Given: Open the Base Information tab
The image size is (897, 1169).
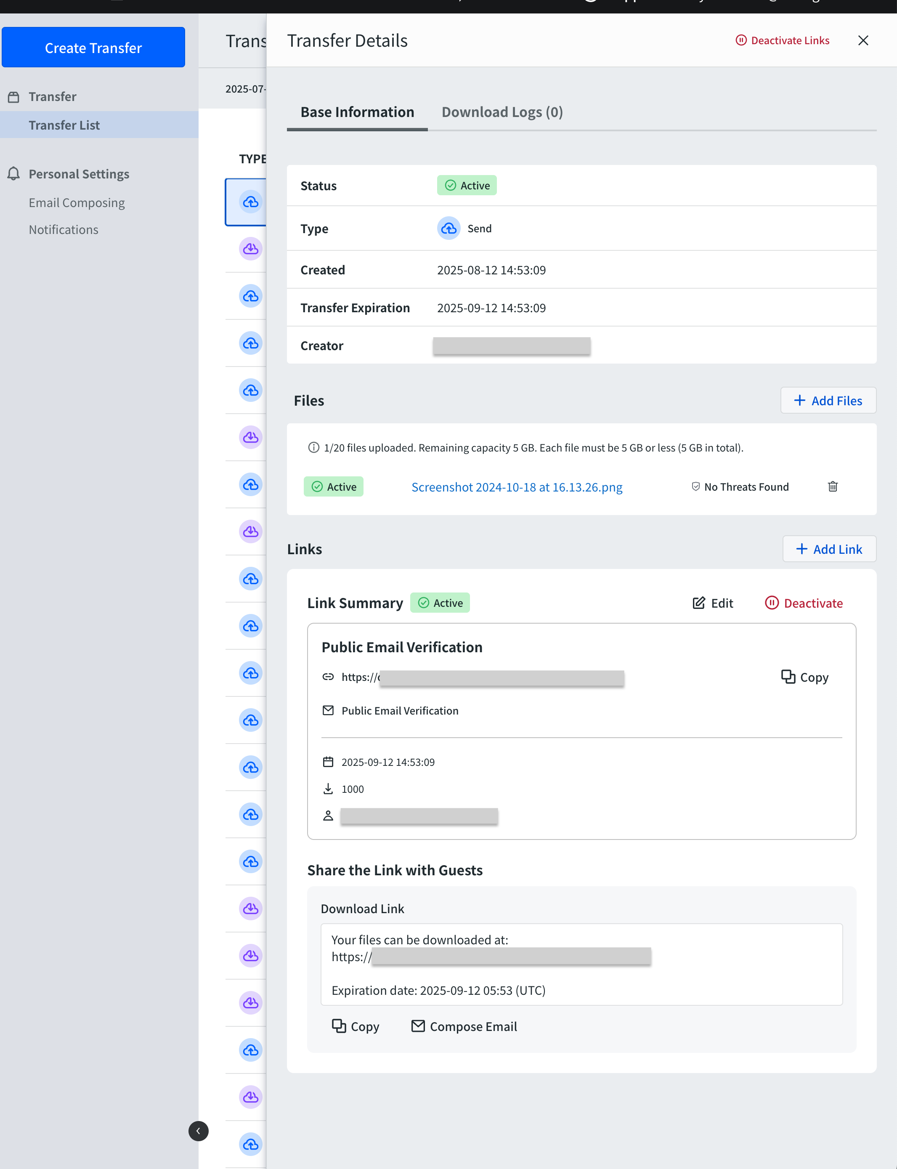Looking at the screenshot, I should pos(357,112).
